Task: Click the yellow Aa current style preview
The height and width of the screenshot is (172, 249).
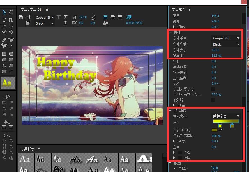Action: point(8,83)
